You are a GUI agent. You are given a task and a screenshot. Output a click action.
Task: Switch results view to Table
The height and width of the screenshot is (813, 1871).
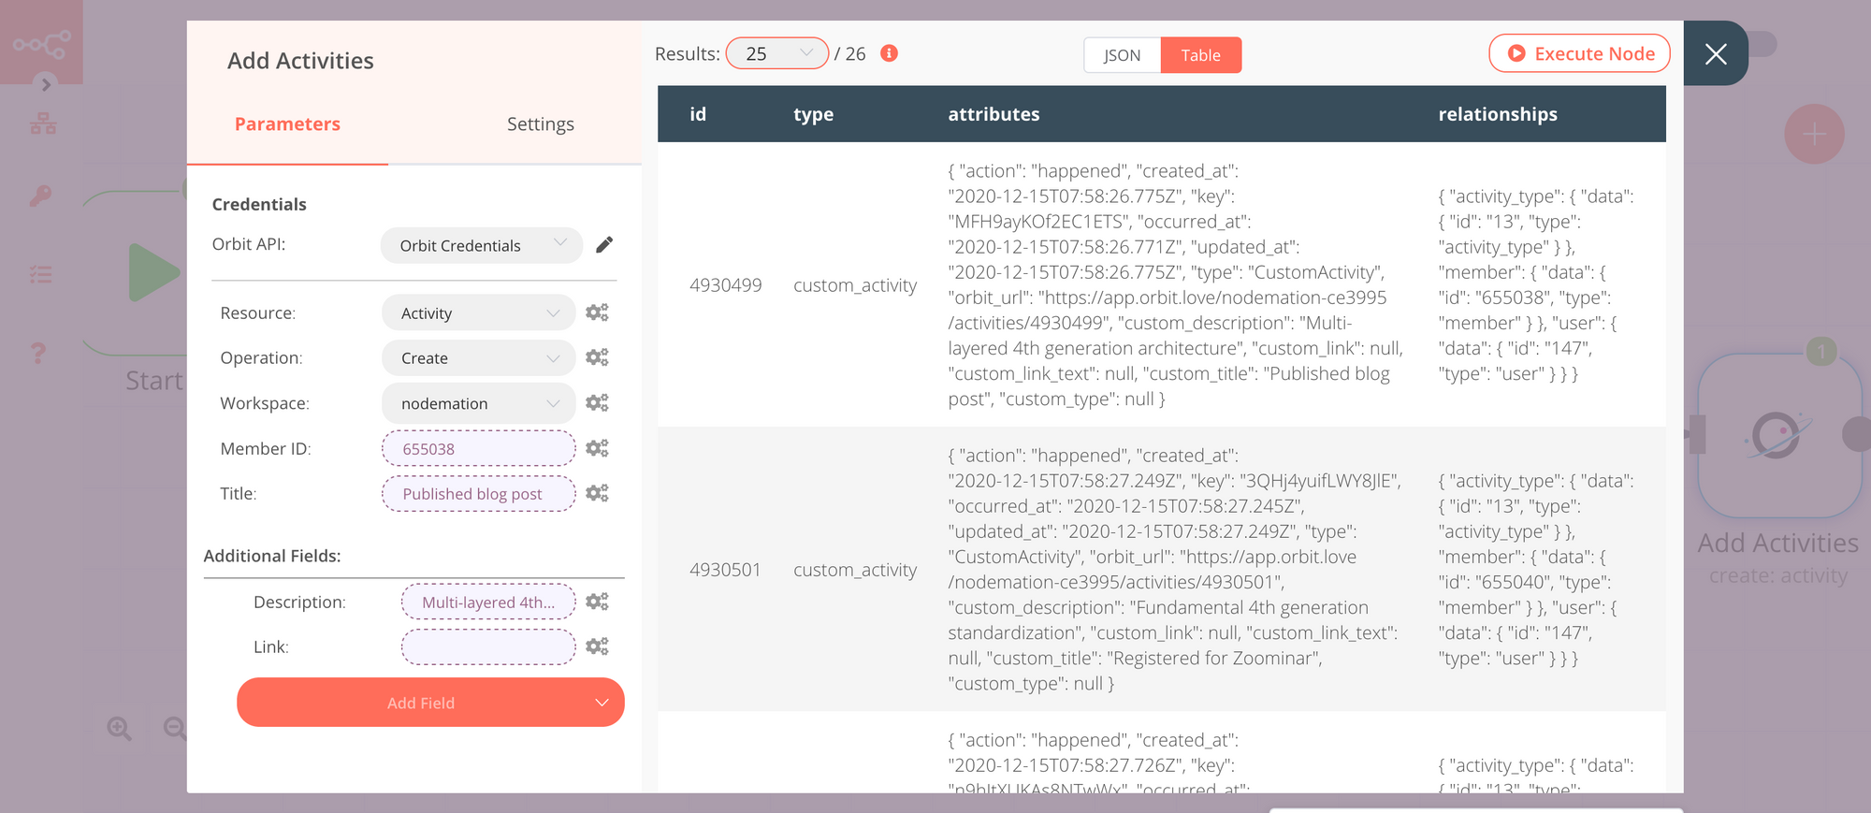(1200, 55)
